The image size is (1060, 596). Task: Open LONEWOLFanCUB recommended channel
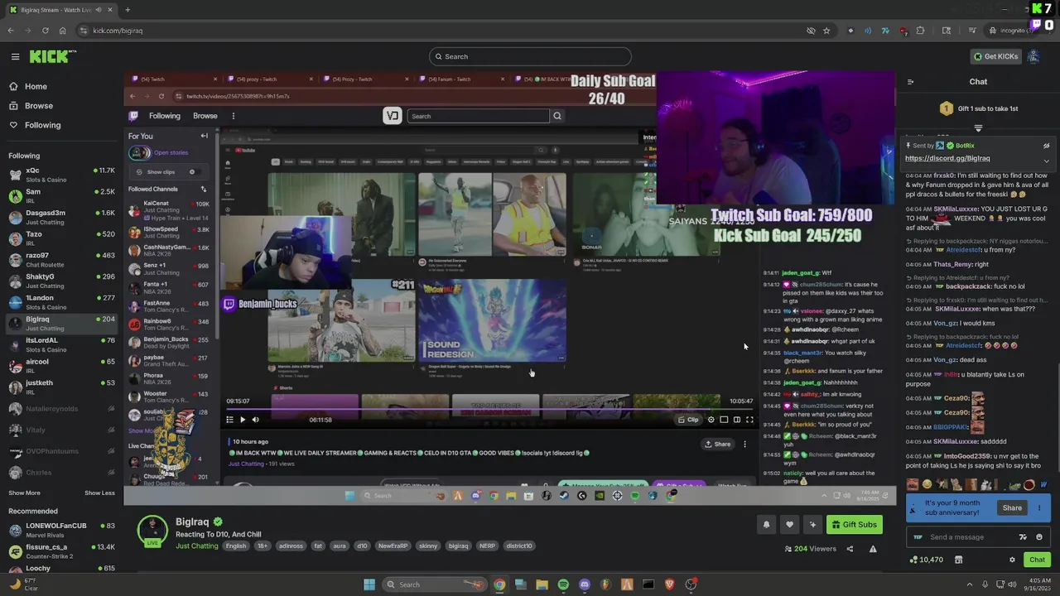[x=61, y=530]
